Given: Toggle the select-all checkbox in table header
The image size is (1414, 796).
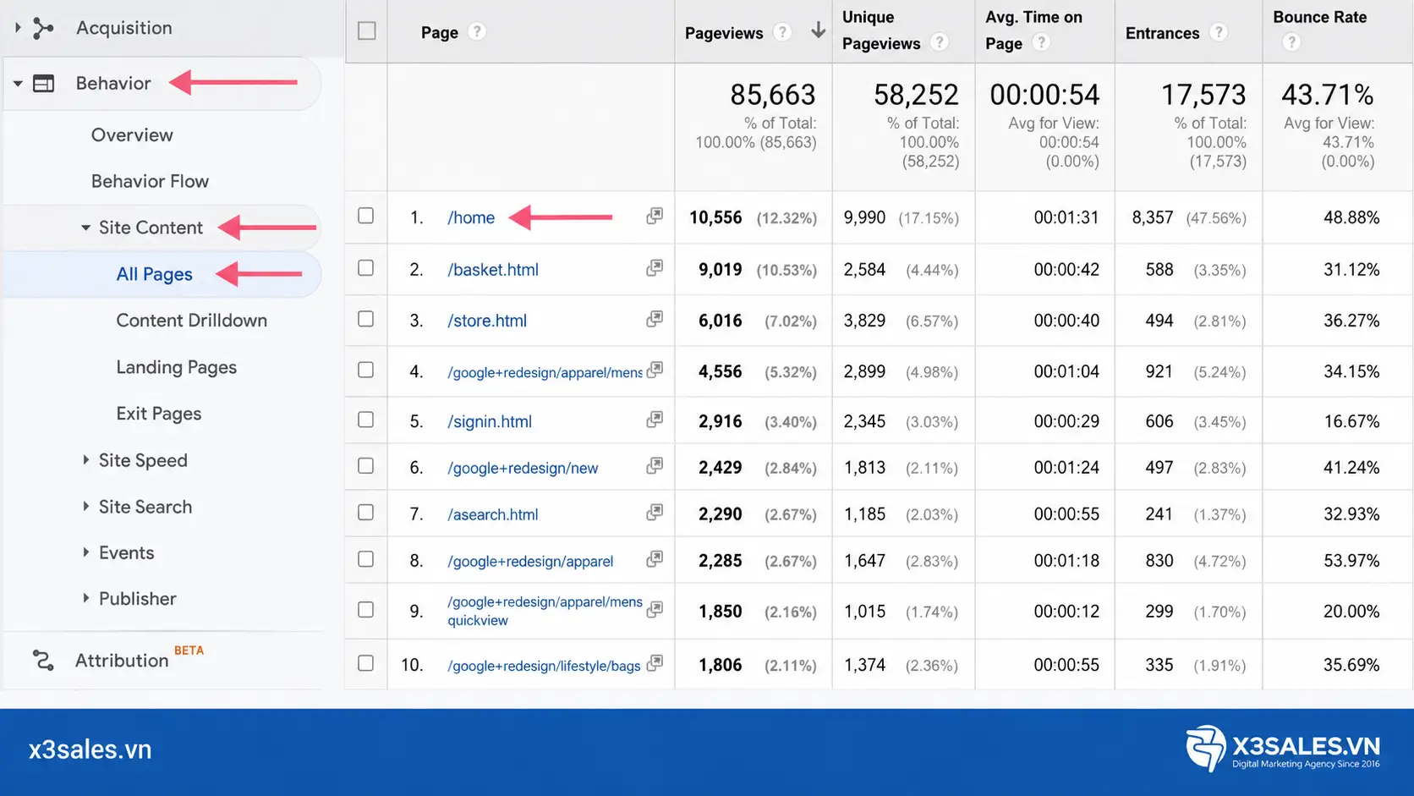Looking at the screenshot, I should point(367,31).
